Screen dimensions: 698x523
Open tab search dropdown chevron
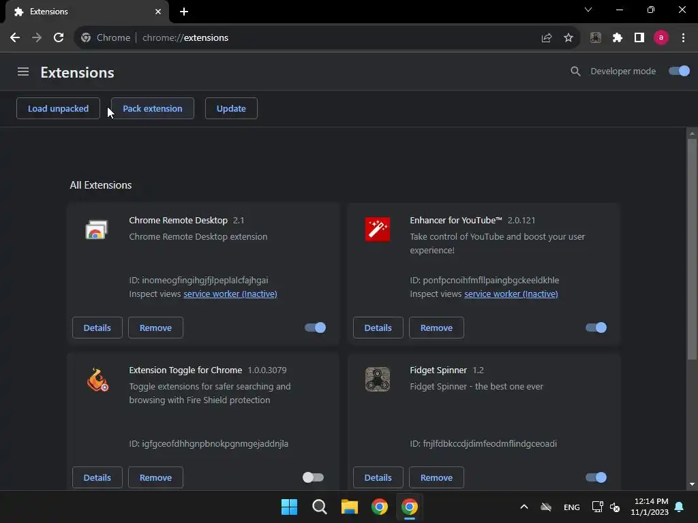588,10
